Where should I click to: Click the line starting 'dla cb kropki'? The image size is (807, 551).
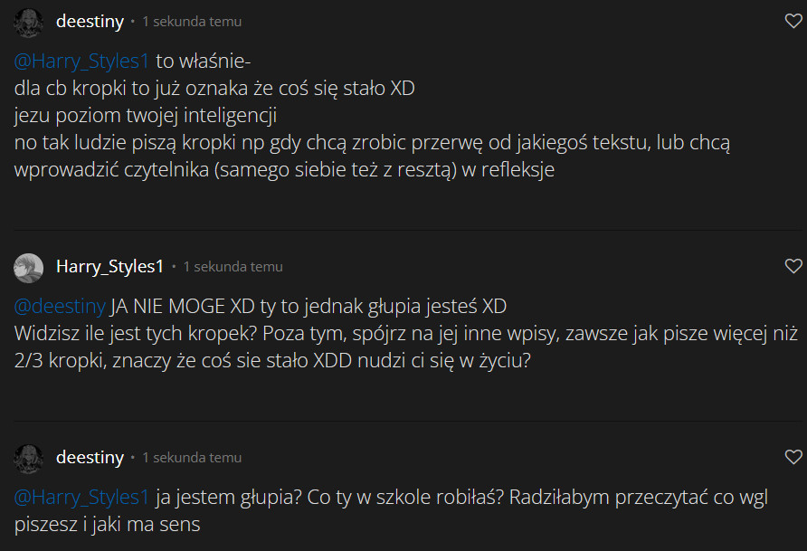click(x=215, y=89)
